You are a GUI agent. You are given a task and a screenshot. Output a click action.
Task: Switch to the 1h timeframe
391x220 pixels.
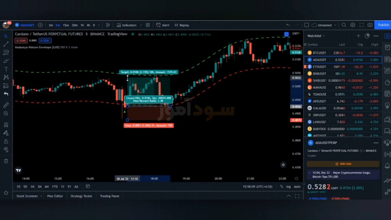(82, 25)
